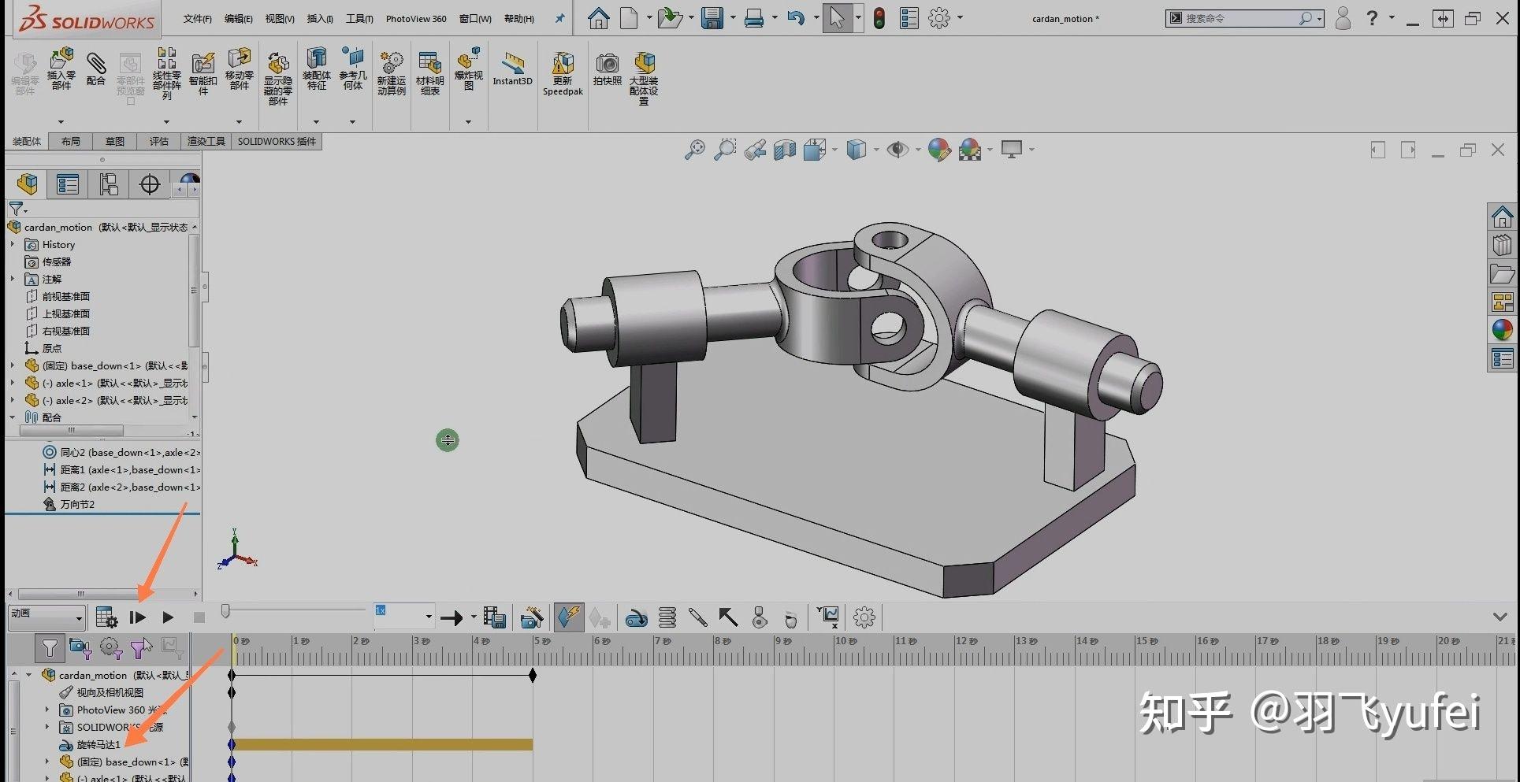Click the Calculate motion study button

[106, 617]
